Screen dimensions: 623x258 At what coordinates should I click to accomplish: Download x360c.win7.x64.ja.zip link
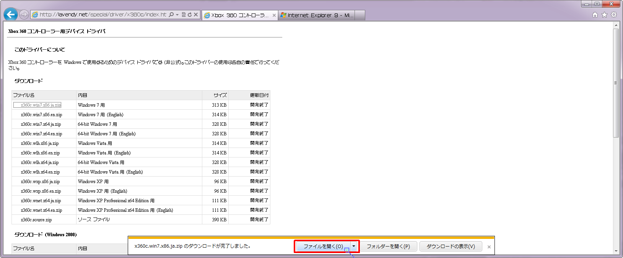tap(41, 124)
